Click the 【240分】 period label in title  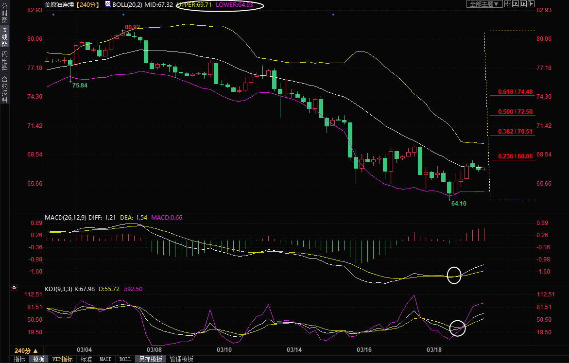point(88,4)
